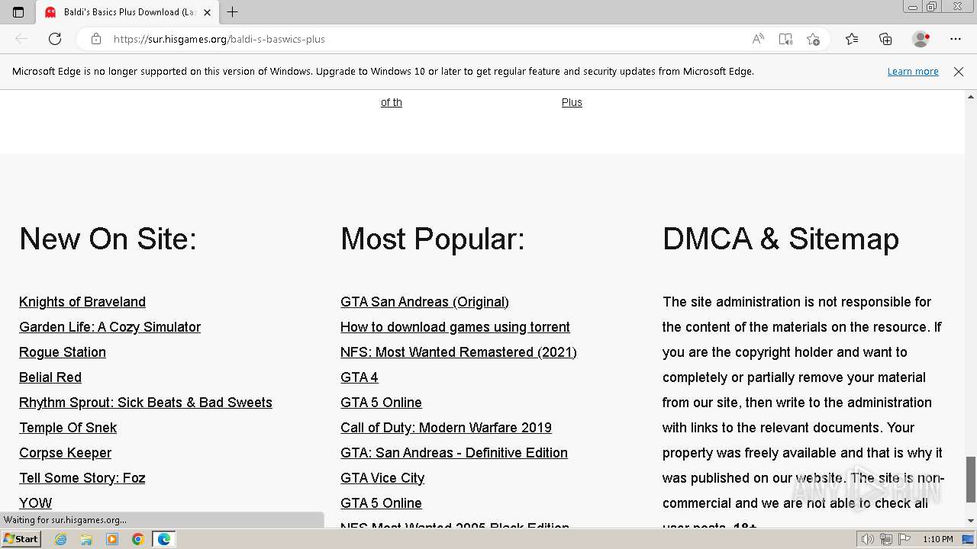Image resolution: width=977 pixels, height=549 pixels.
Task: Open GTA 5 Online link below Vice City
Action: pos(381,503)
